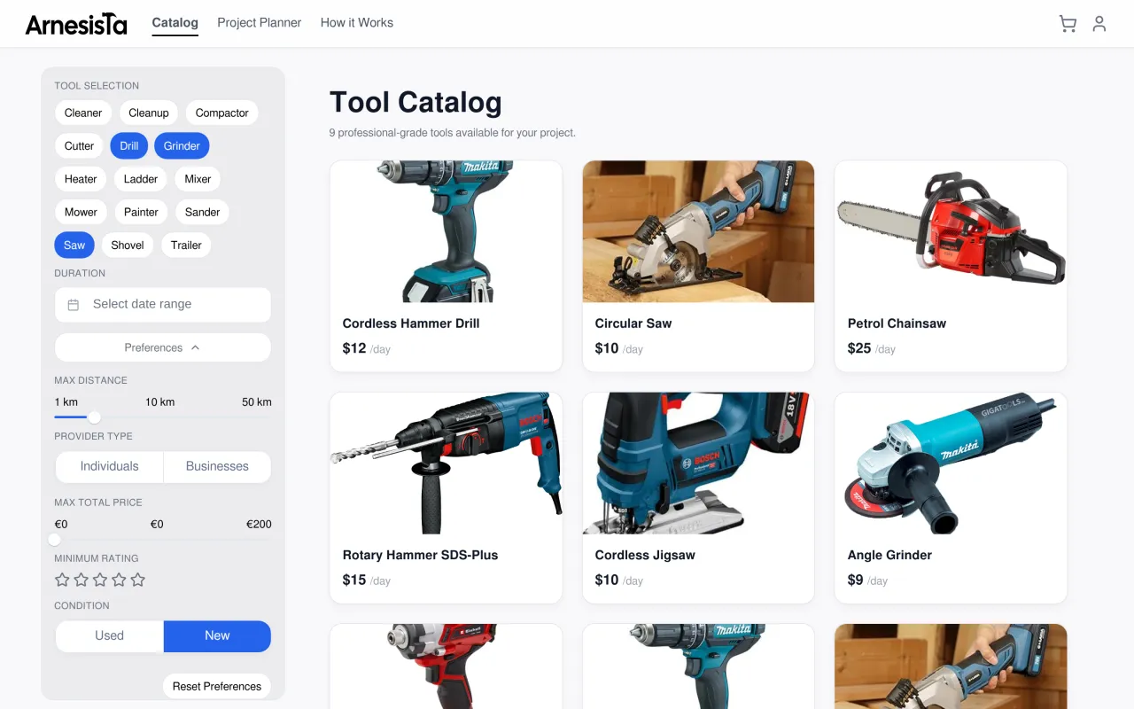Toggle the Cutter tool filter
This screenshot has height=709, width=1134.
pos(79,146)
